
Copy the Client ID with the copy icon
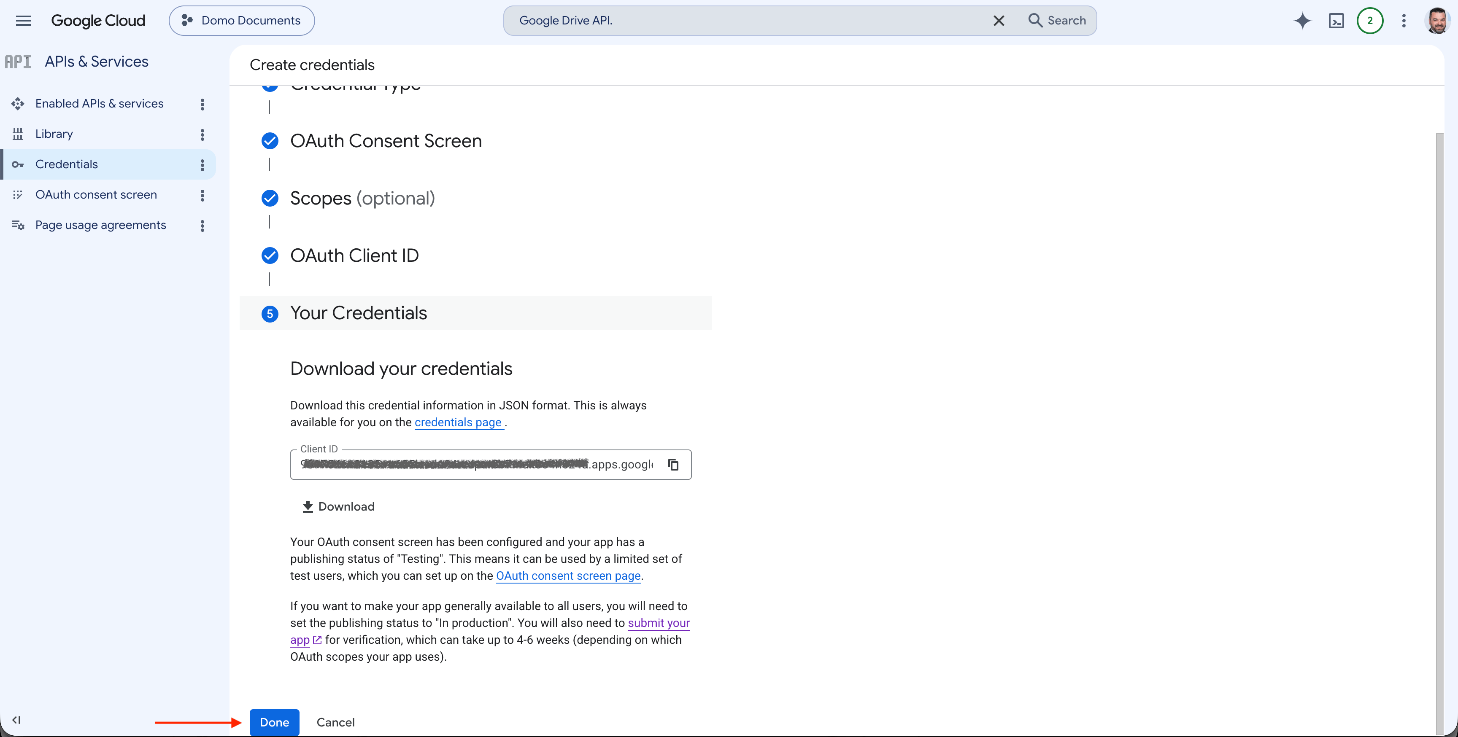(x=673, y=465)
